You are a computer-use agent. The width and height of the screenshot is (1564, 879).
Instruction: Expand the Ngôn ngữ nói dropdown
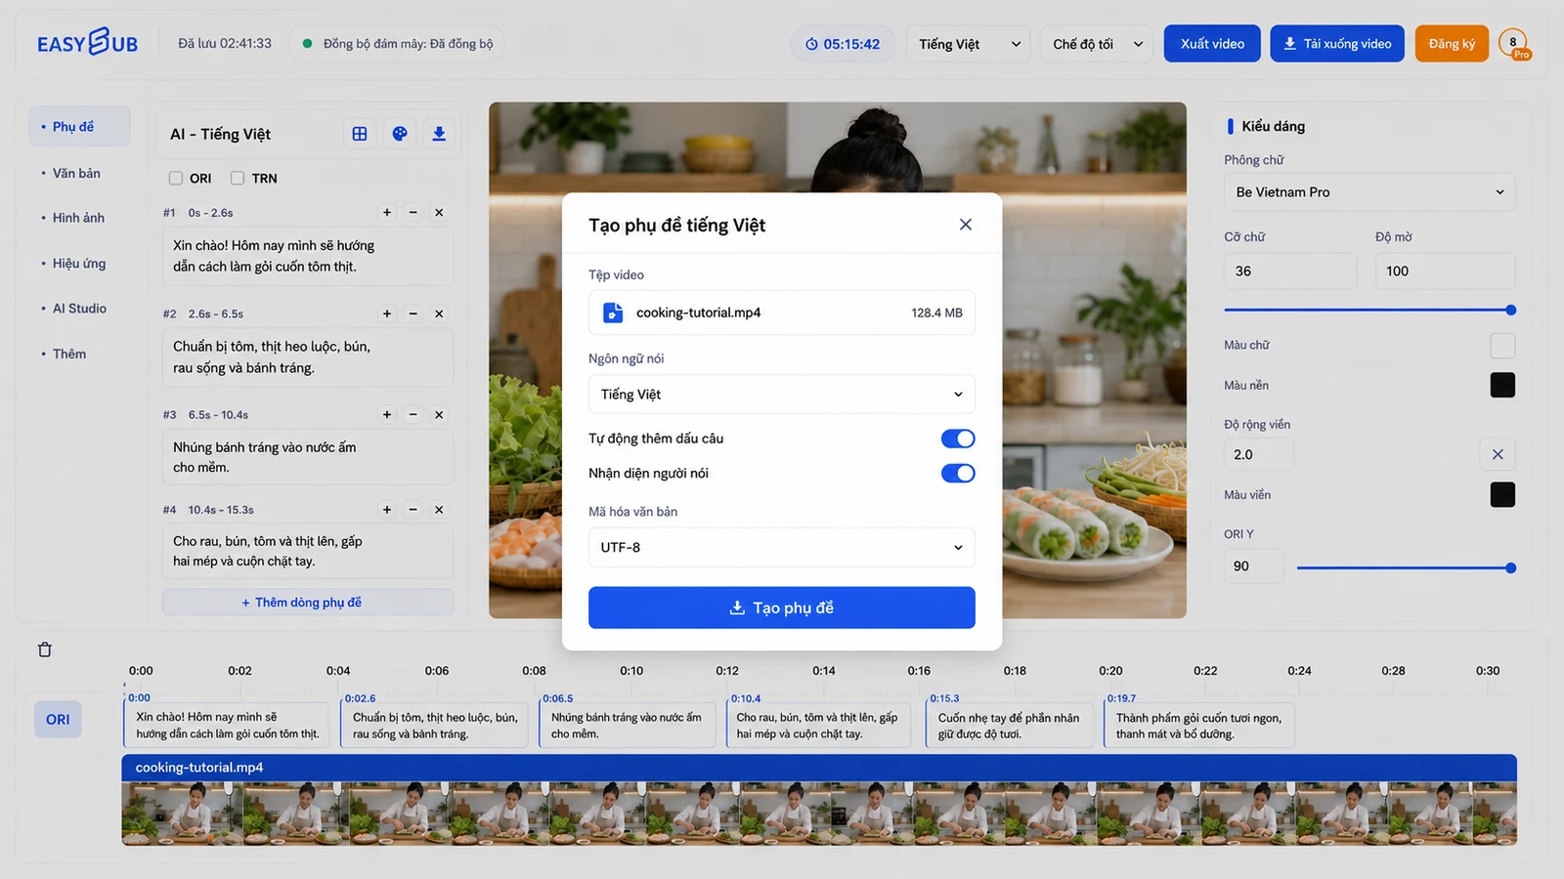[782, 395]
